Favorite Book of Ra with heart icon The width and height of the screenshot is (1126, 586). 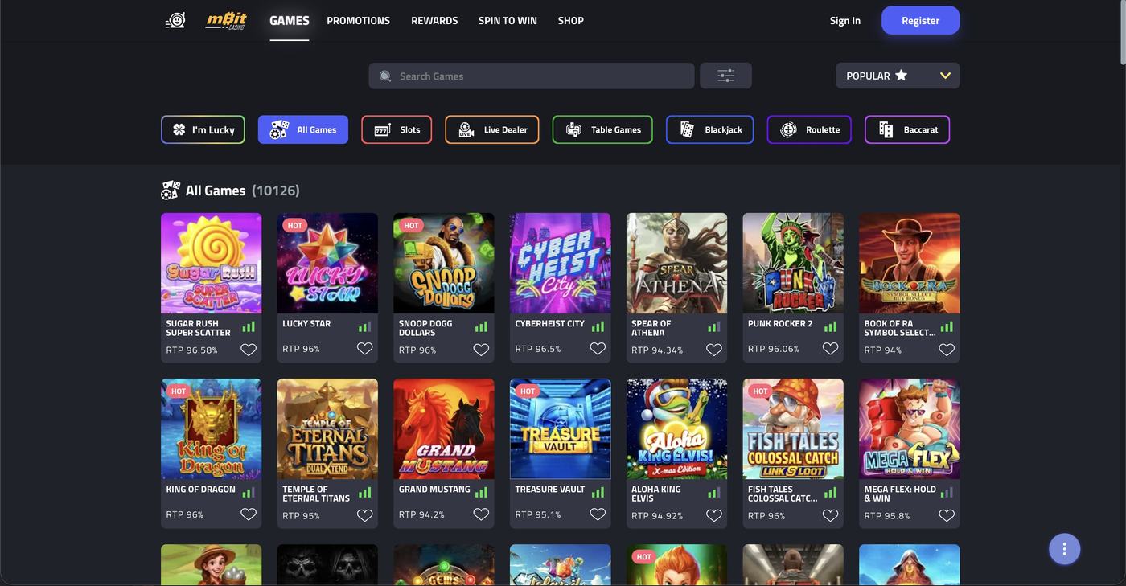coord(947,350)
